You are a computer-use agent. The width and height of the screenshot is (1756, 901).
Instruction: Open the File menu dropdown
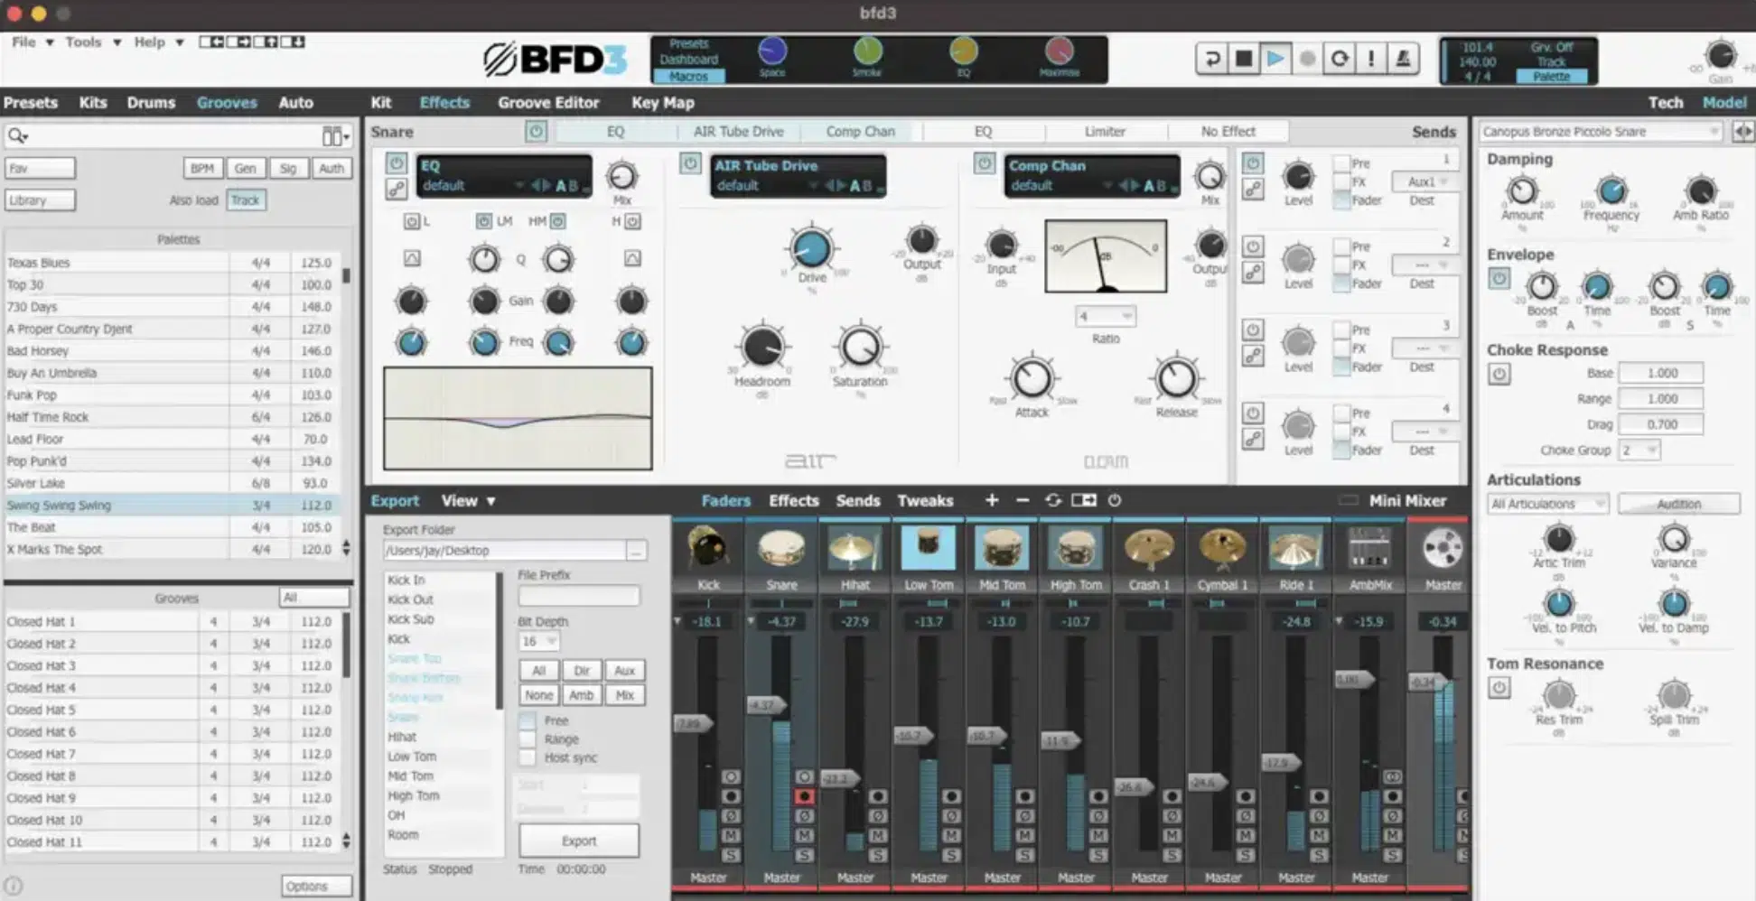tap(33, 42)
